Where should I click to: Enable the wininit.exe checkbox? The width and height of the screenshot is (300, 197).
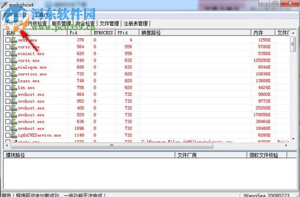point(8,53)
